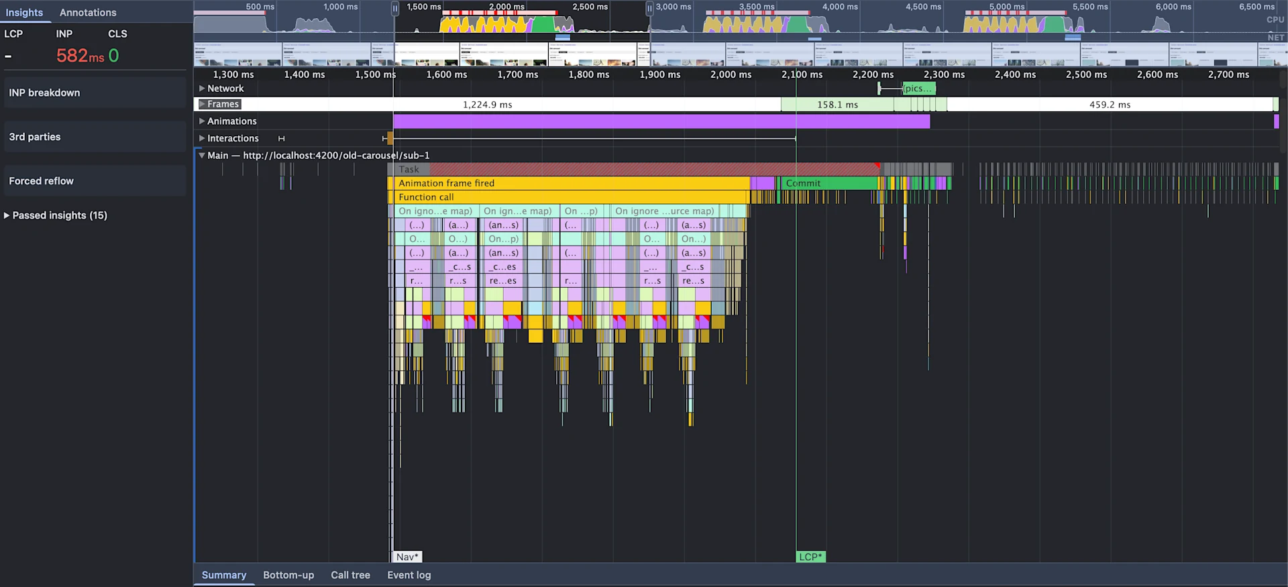
Task: Click the Nav* timeline marker
Action: pyautogui.click(x=407, y=557)
